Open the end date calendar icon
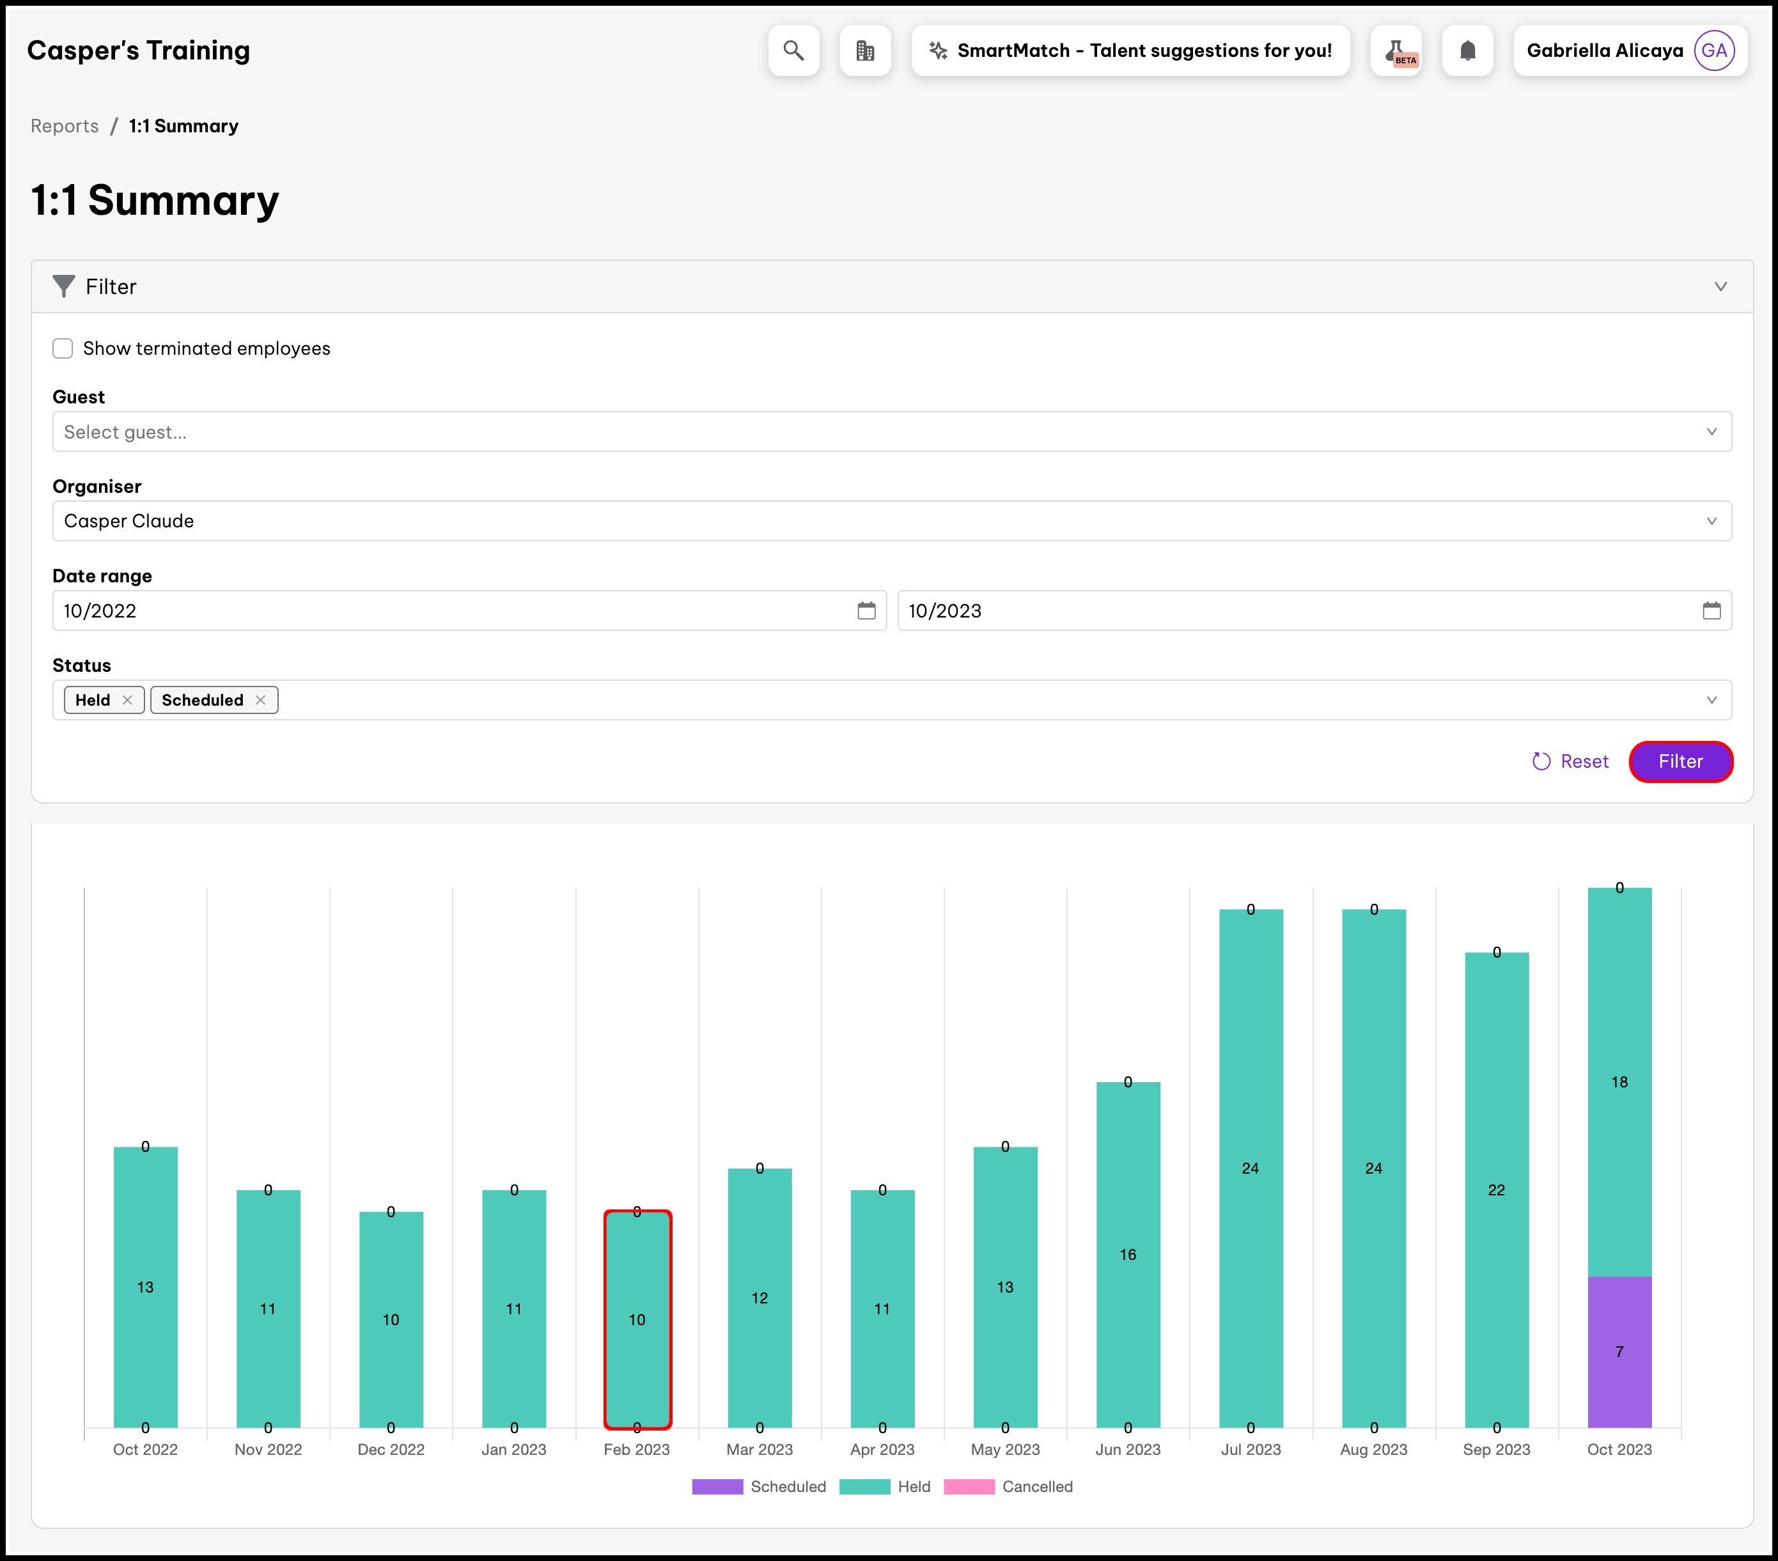Screen dimensions: 1778x1561 point(1711,610)
